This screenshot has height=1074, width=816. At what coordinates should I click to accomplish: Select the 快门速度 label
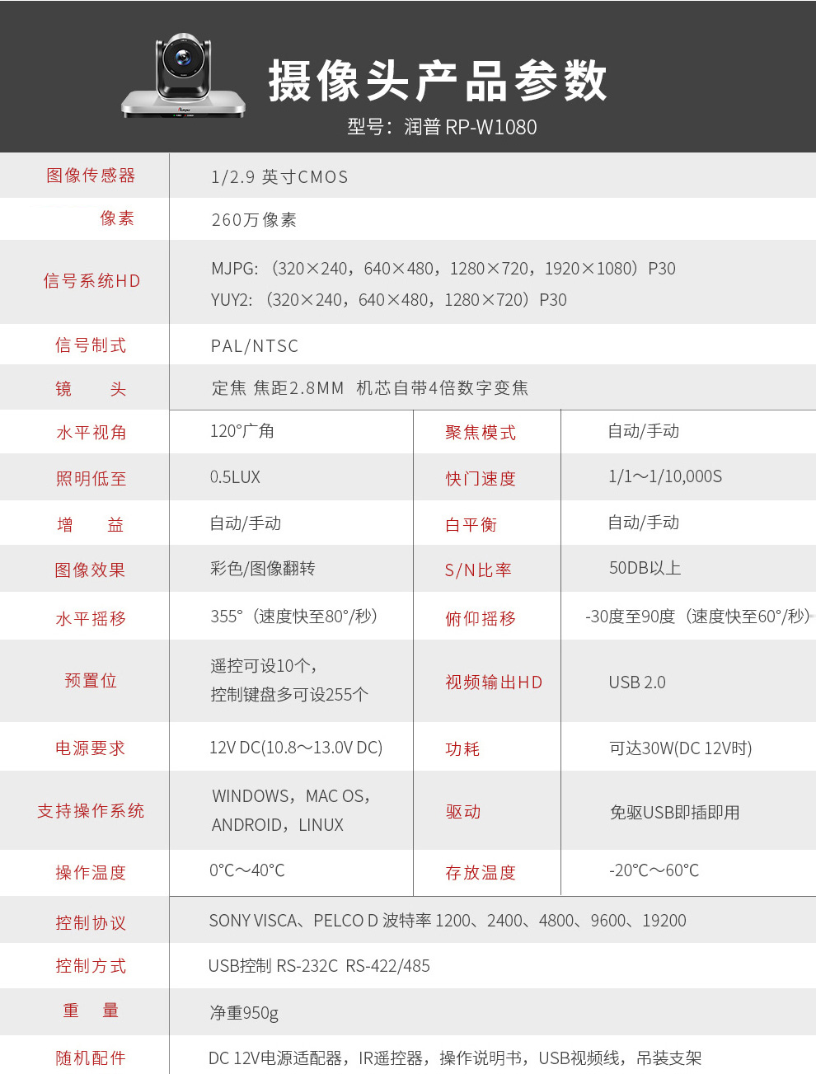point(481,479)
